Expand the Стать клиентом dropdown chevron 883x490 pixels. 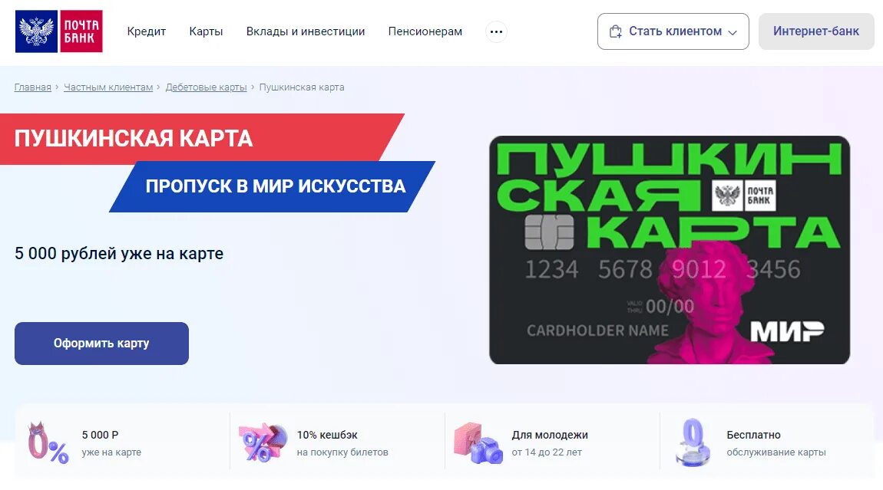[733, 32]
